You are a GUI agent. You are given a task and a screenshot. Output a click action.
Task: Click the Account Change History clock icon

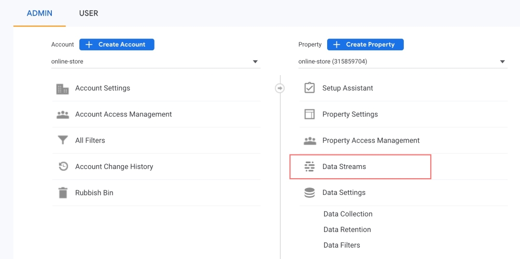[x=63, y=167]
